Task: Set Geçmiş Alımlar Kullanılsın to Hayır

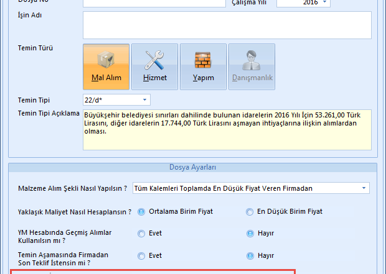Action: [x=251, y=233]
